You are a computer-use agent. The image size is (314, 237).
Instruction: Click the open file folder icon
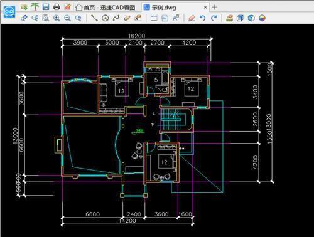point(24,7)
